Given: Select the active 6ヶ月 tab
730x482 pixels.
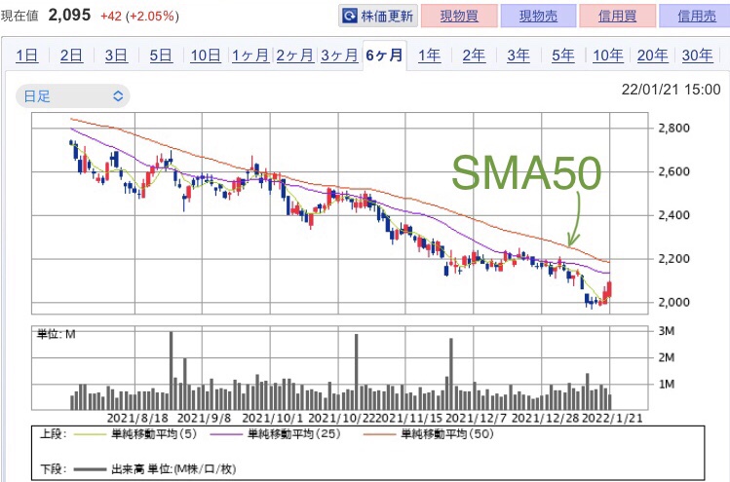Looking at the screenshot, I should click(384, 56).
